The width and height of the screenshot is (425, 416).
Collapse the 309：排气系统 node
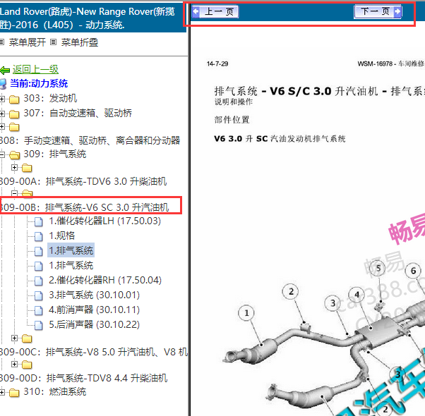(2, 154)
